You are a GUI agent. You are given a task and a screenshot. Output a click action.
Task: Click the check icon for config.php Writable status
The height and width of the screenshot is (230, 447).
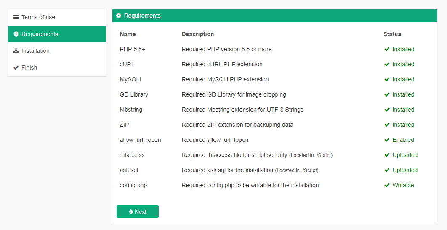pos(387,185)
